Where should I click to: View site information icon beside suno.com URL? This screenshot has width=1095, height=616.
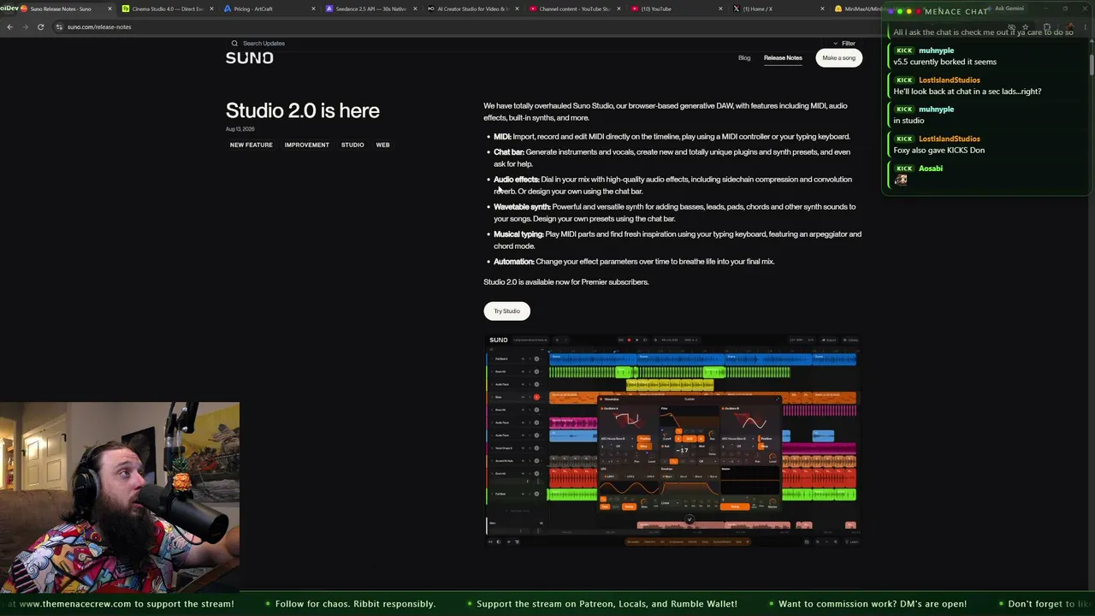click(x=59, y=27)
